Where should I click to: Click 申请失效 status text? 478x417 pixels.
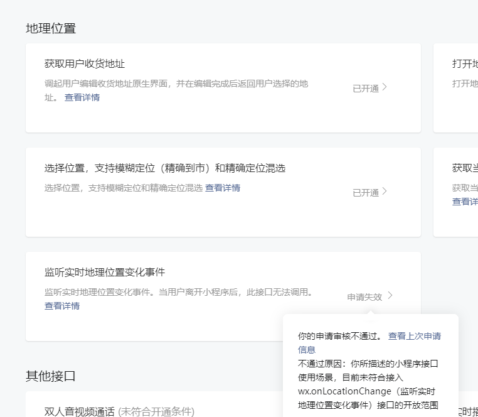point(364,297)
